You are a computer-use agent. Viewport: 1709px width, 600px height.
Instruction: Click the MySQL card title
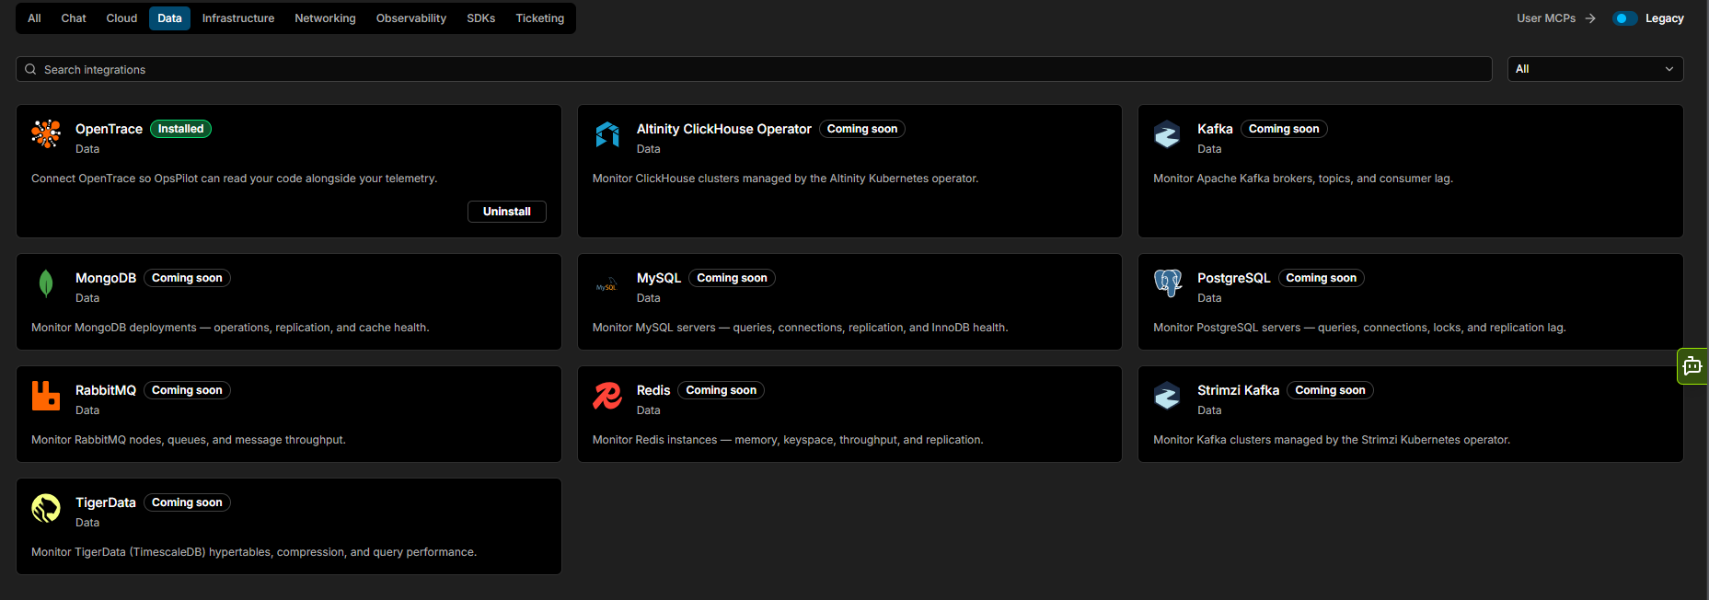point(659,278)
